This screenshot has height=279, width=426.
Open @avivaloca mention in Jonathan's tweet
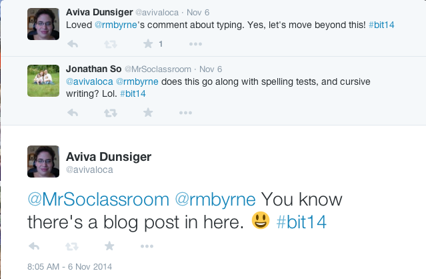(89, 81)
